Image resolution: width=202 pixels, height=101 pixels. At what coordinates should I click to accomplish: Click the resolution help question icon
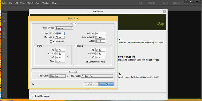point(68,76)
